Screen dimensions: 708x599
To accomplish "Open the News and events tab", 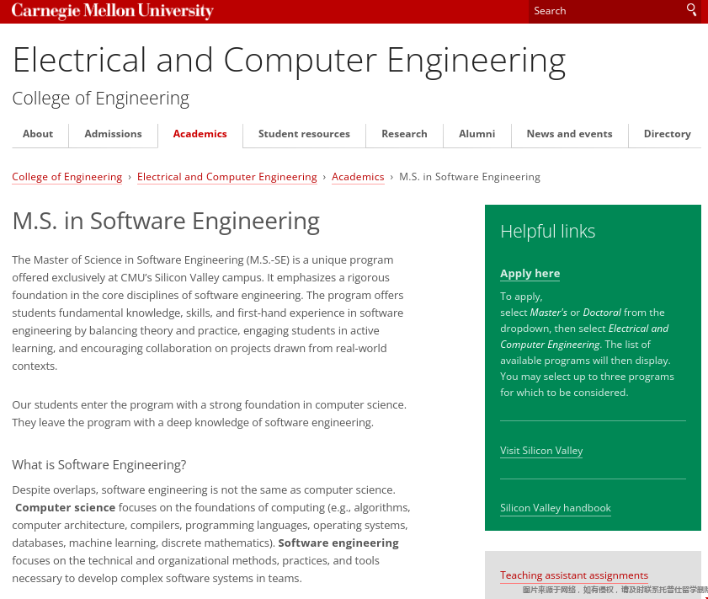I will click(x=569, y=134).
